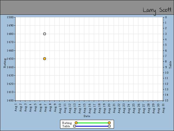Select the left grey marker in the legend
The height and width of the screenshot is (131, 174).
coord(74,126)
